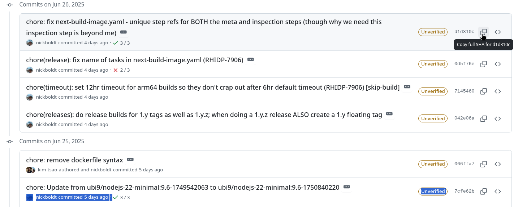
Task: Browse repository at commit 7cfe62b
Action: (x=498, y=192)
